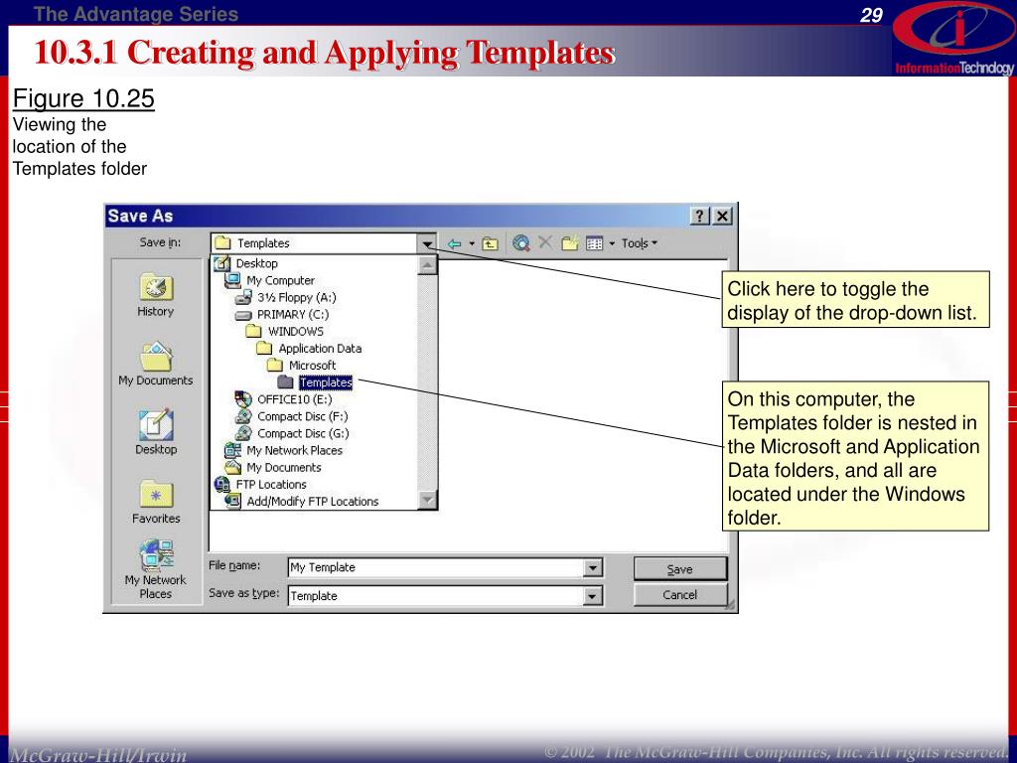Open the File name dropdown arrow
The image size is (1017, 763).
(592, 567)
